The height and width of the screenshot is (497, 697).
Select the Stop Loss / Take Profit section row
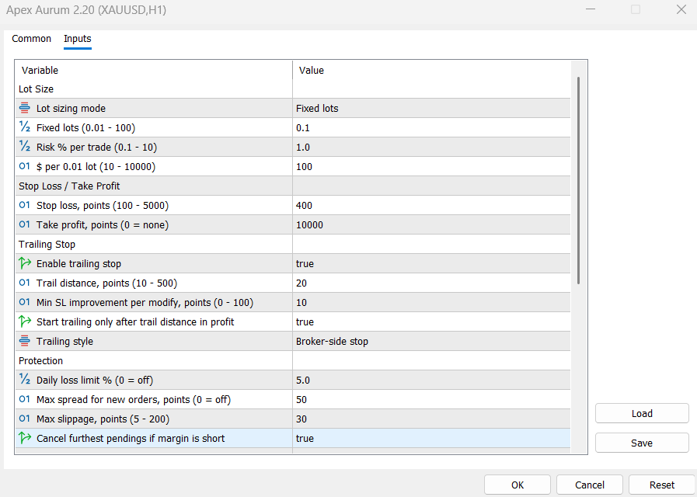[x=293, y=186]
